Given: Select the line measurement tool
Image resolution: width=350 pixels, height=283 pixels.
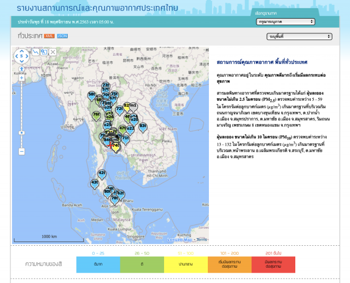Looking at the screenshot, I should (x=36, y=52).
